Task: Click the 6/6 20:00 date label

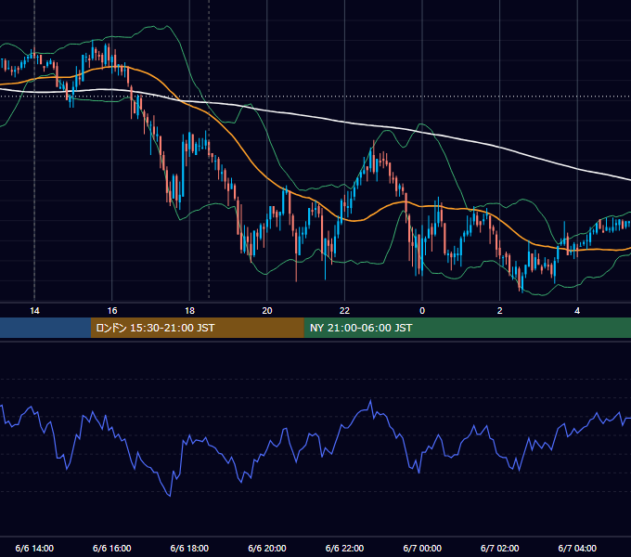Action: [x=267, y=548]
